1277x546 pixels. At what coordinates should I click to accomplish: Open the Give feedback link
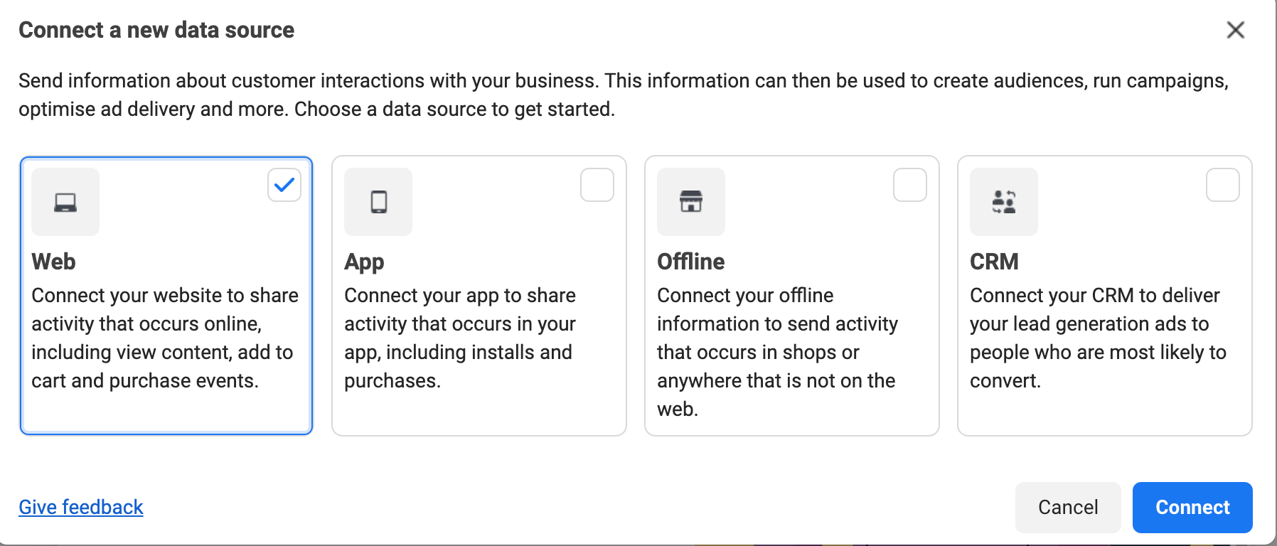coord(81,507)
